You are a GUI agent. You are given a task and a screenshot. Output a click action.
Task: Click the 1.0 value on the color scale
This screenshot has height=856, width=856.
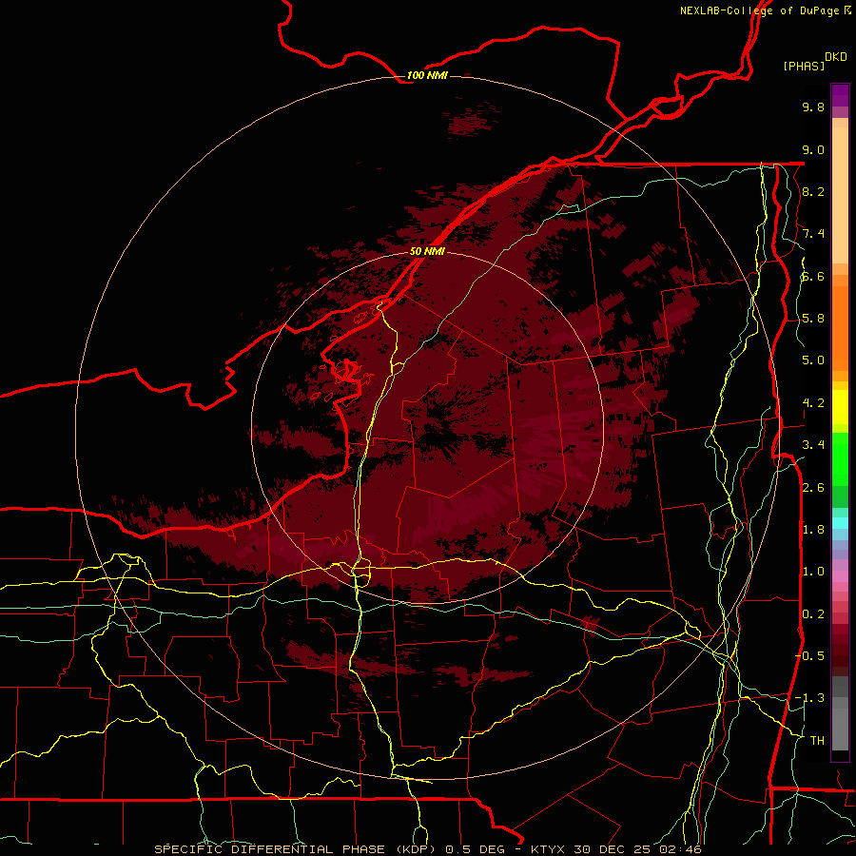pyautogui.click(x=813, y=572)
